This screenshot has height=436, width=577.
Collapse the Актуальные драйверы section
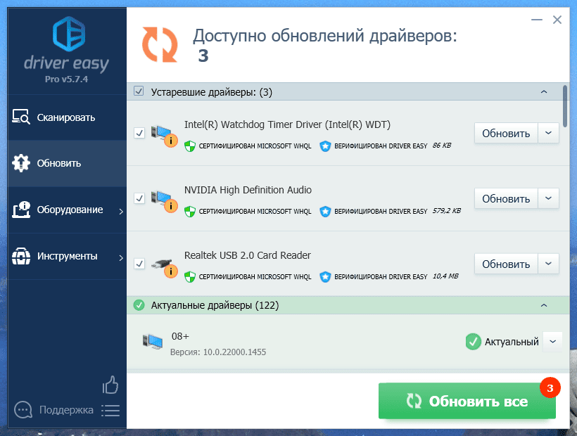pyautogui.click(x=543, y=305)
